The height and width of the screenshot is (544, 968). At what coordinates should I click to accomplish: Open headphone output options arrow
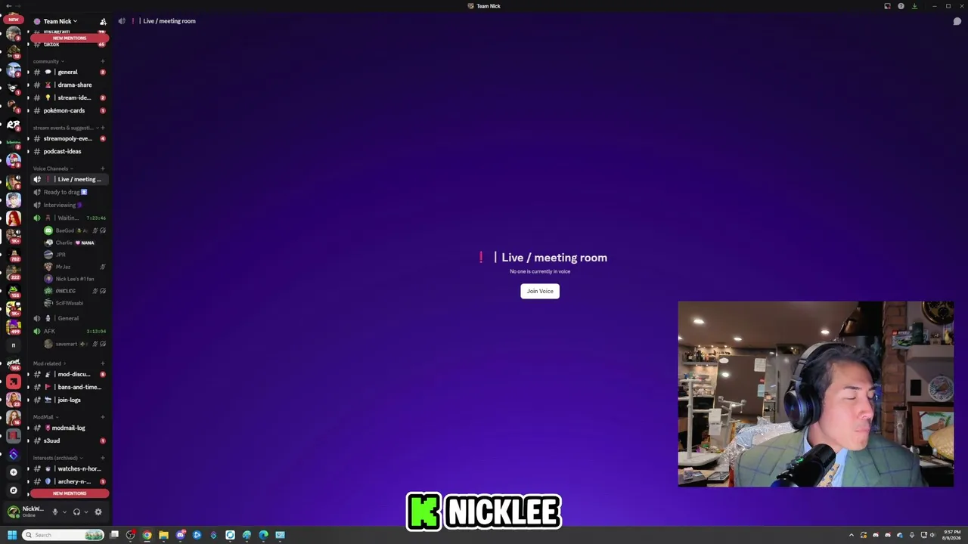[x=85, y=512]
